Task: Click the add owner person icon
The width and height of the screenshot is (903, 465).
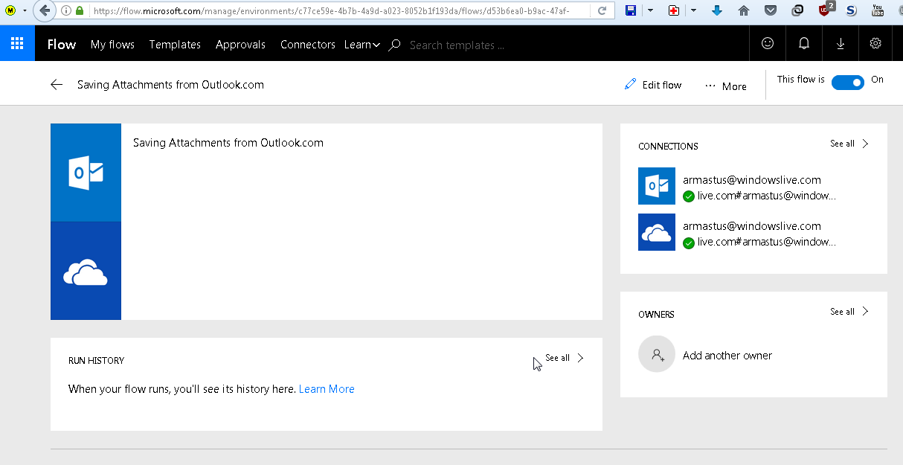Action: (x=657, y=354)
